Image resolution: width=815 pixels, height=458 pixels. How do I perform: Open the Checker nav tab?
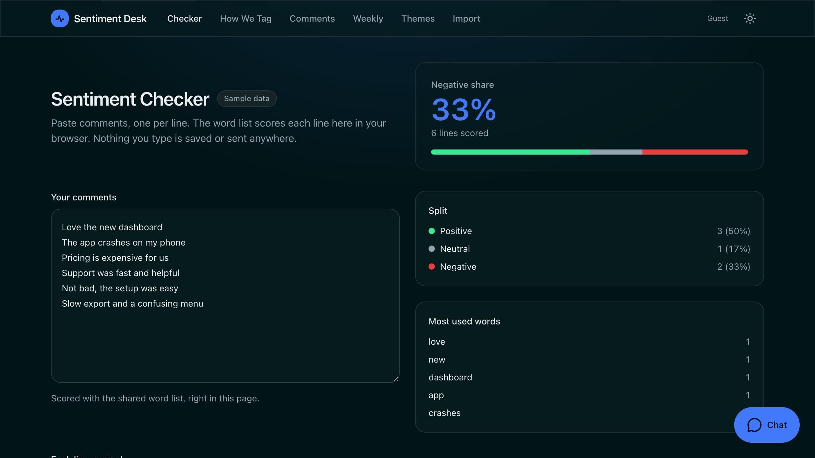(x=185, y=18)
